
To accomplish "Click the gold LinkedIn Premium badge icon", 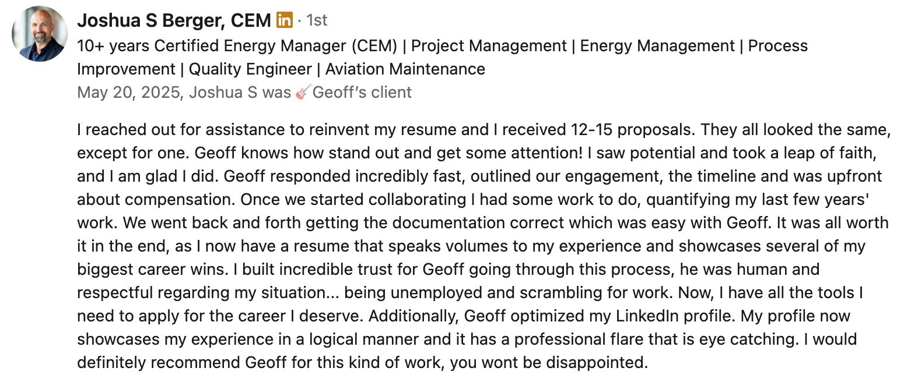I will pos(284,20).
